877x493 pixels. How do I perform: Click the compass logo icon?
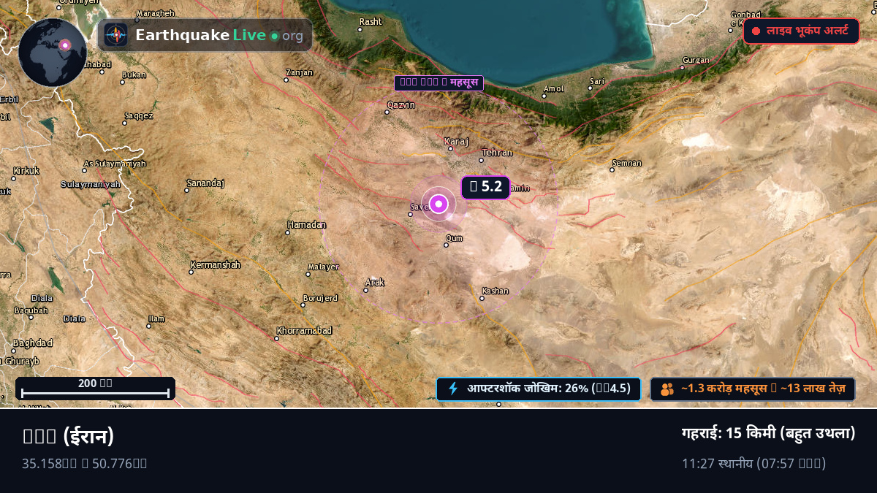[x=115, y=35]
